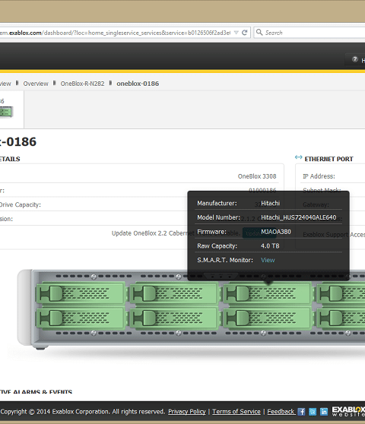Screen dimensions: 365x424
Task: Open the help question-mark icon
Action: tap(354, 59)
